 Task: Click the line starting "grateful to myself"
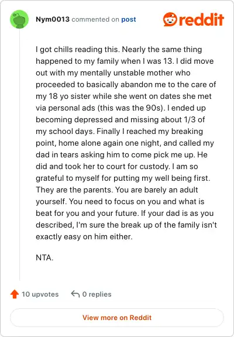pyautogui.click(x=123, y=178)
